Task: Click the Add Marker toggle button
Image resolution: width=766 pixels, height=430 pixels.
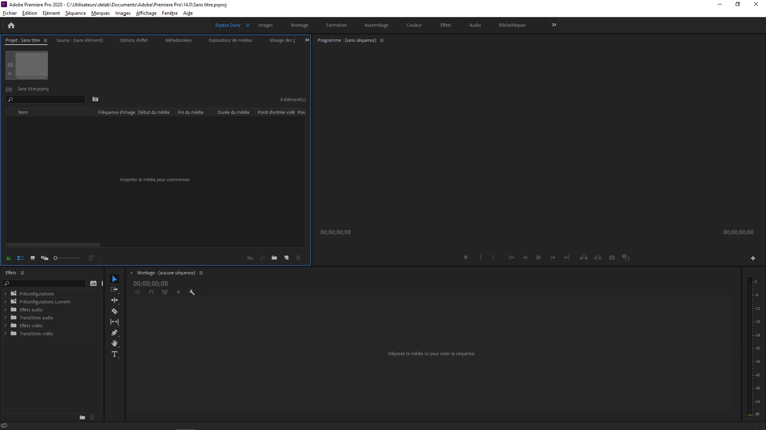Action: [465, 257]
